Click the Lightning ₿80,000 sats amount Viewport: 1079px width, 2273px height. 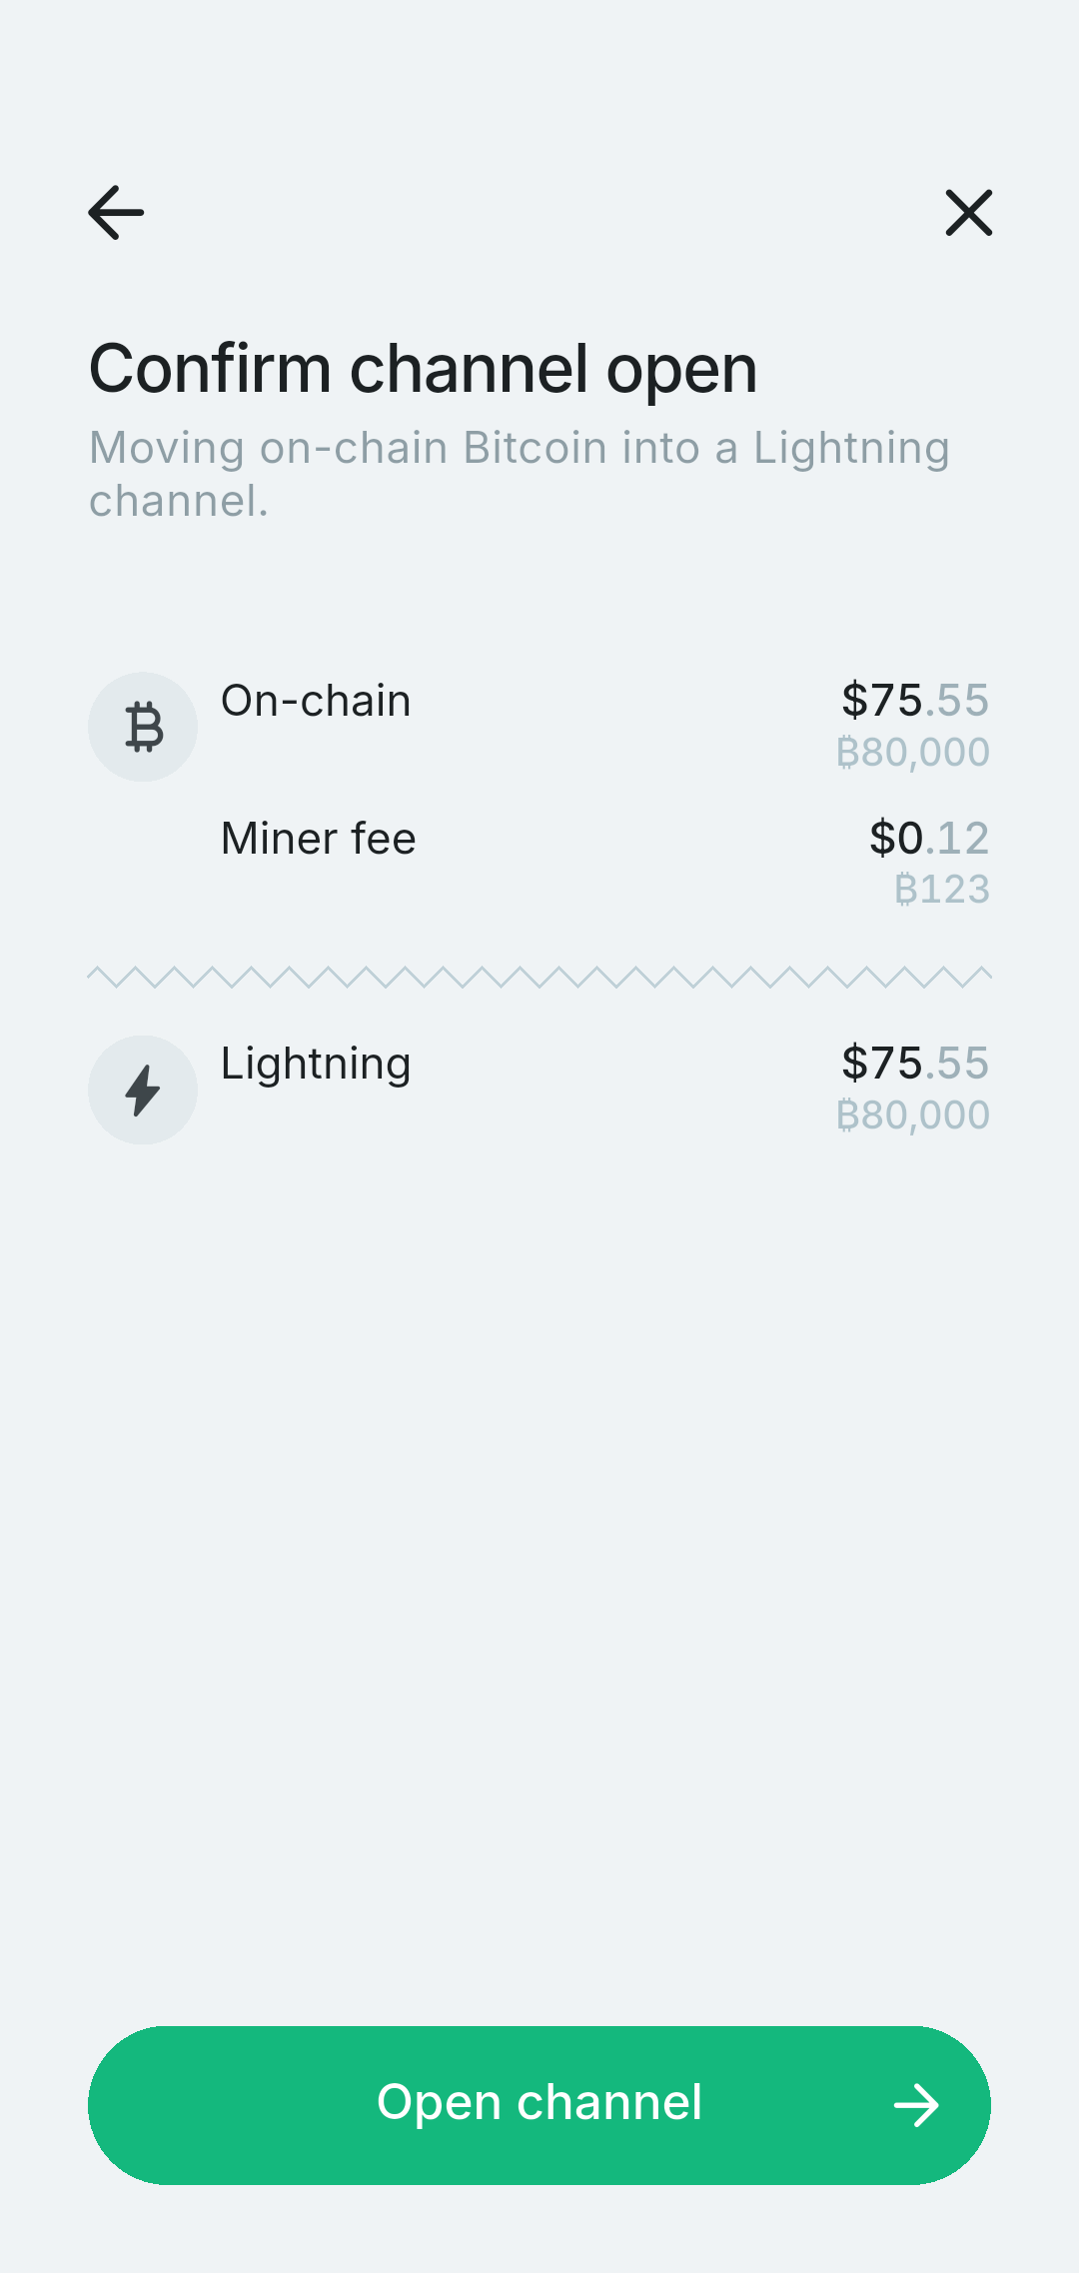tap(912, 1115)
